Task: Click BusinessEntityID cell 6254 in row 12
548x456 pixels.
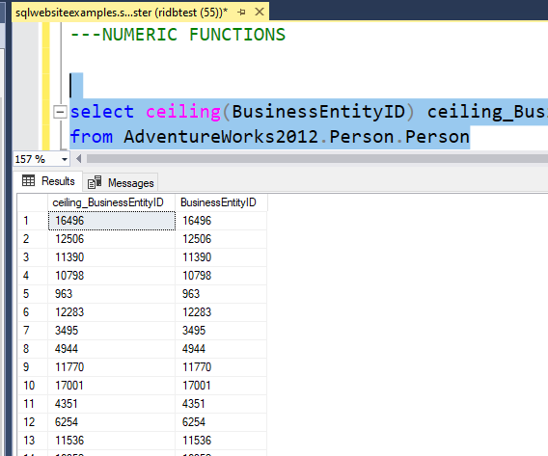Action: [x=221, y=422]
